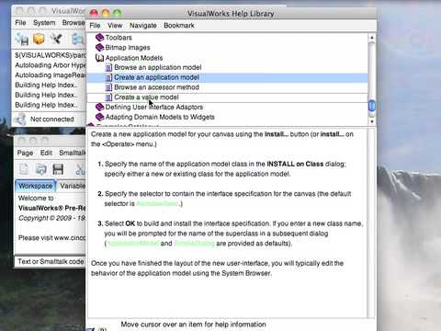Minimize the Help Library with yellow button

[106, 13]
